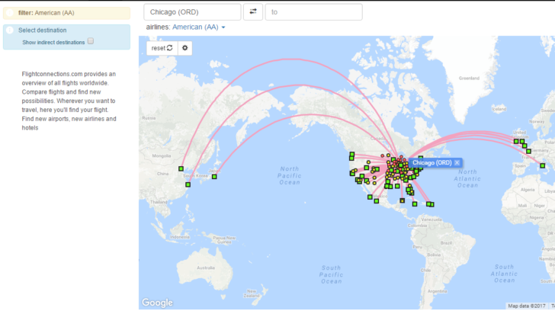
Task: Select the green airport marker in Japan
Action: pyautogui.click(x=214, y=177)
